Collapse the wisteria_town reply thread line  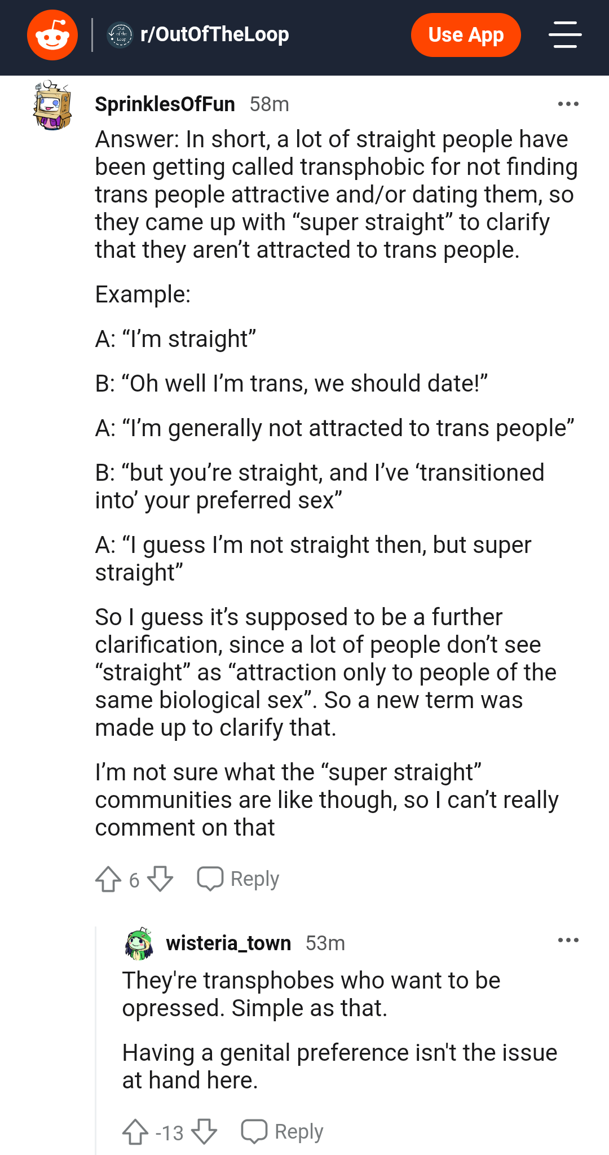96,1040
